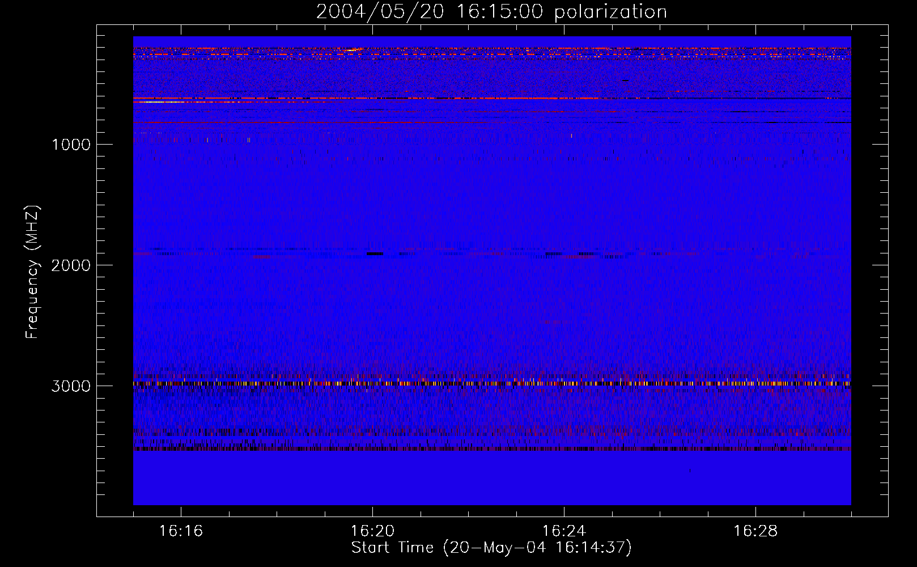
Task: Click the bright yellow-red band at 3000 MHz
Action: (492, 383)
